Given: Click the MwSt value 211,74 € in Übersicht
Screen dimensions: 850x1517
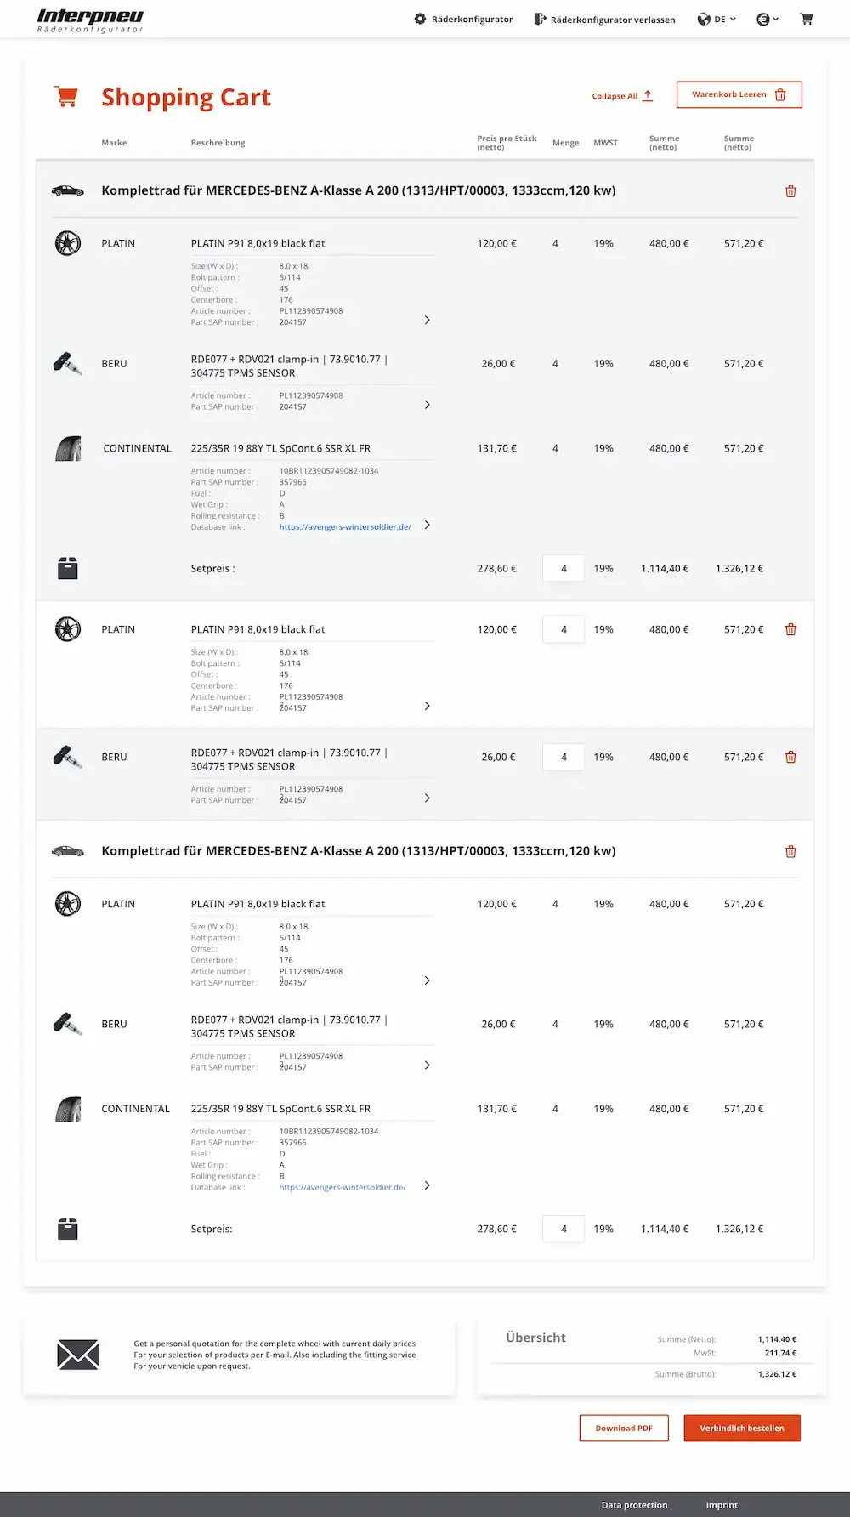Looking at the screenshot, I should [x=780, y=1353].
